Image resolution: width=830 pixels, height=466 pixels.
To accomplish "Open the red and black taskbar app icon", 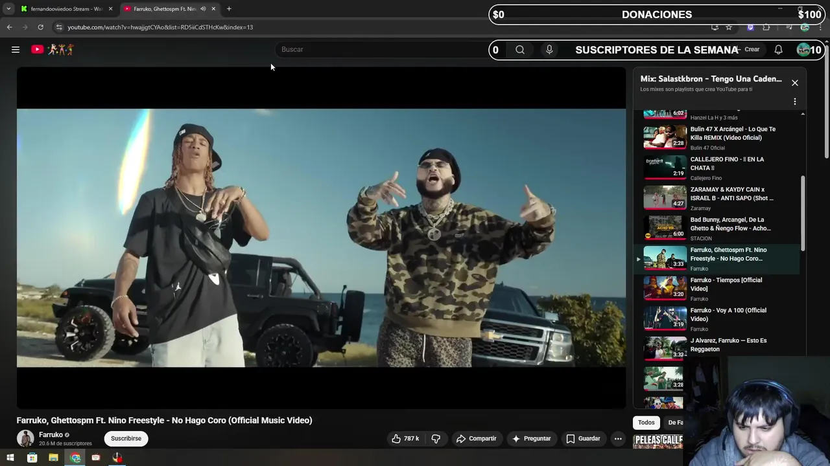I will pos(117,458).
